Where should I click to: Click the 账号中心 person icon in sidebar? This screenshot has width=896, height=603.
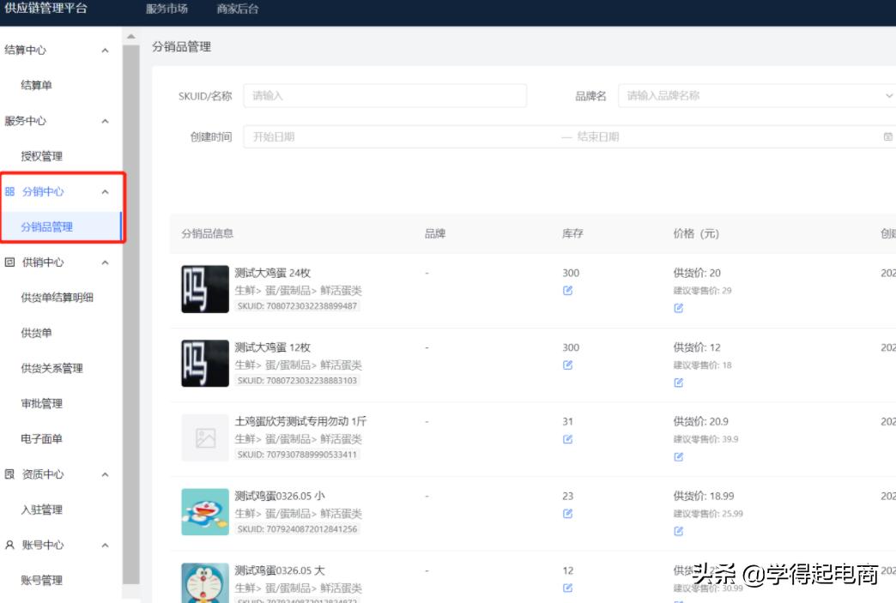click(10, 545)
